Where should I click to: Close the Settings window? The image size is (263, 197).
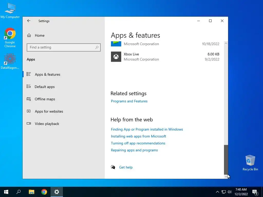(x=222, y=21)
